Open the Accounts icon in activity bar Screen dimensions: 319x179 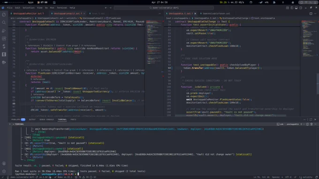pos(4,164)
